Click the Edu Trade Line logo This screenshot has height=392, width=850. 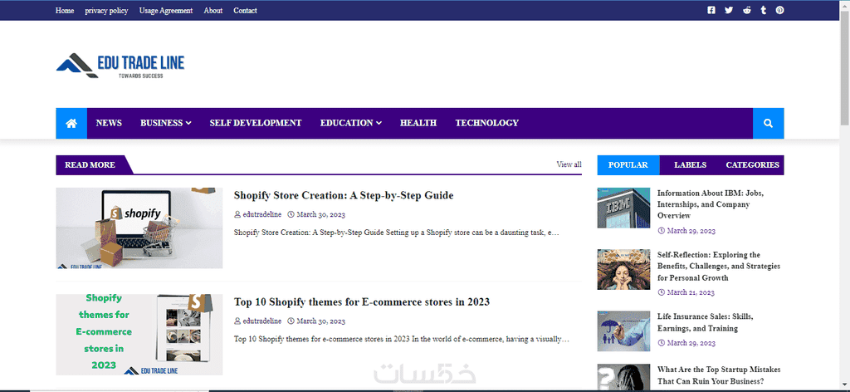click(x=120, y=66)
